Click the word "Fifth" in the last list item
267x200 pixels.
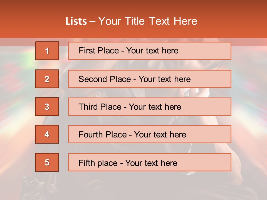pos(85,163)
